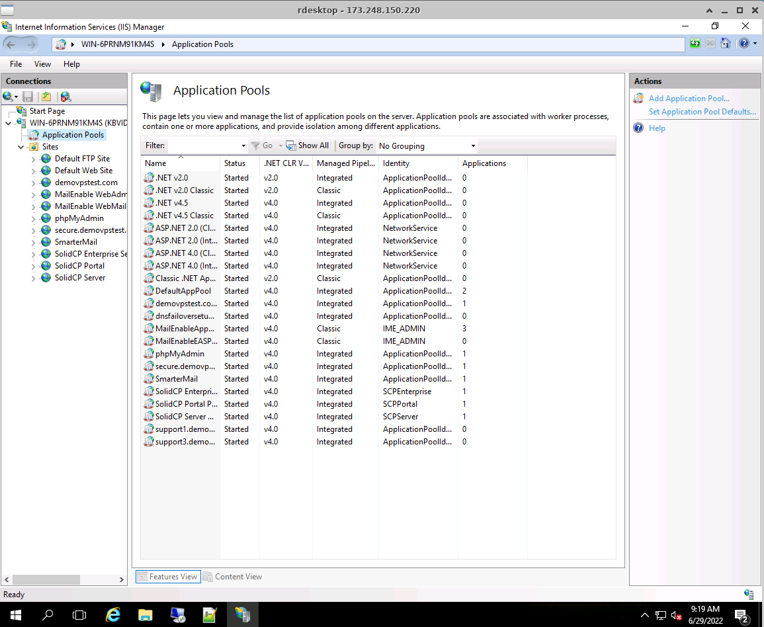The width and height of the screenshot is (764, 627).
Task: Click the Show All icon in filter bar
Action: click(x=291, y=146)
